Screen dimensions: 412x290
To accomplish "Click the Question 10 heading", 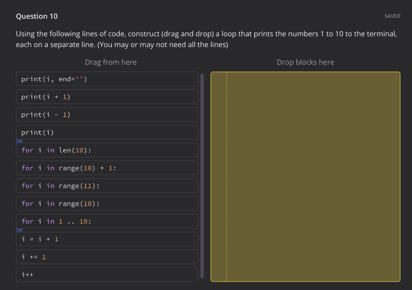I will click(x=37, y=16).
